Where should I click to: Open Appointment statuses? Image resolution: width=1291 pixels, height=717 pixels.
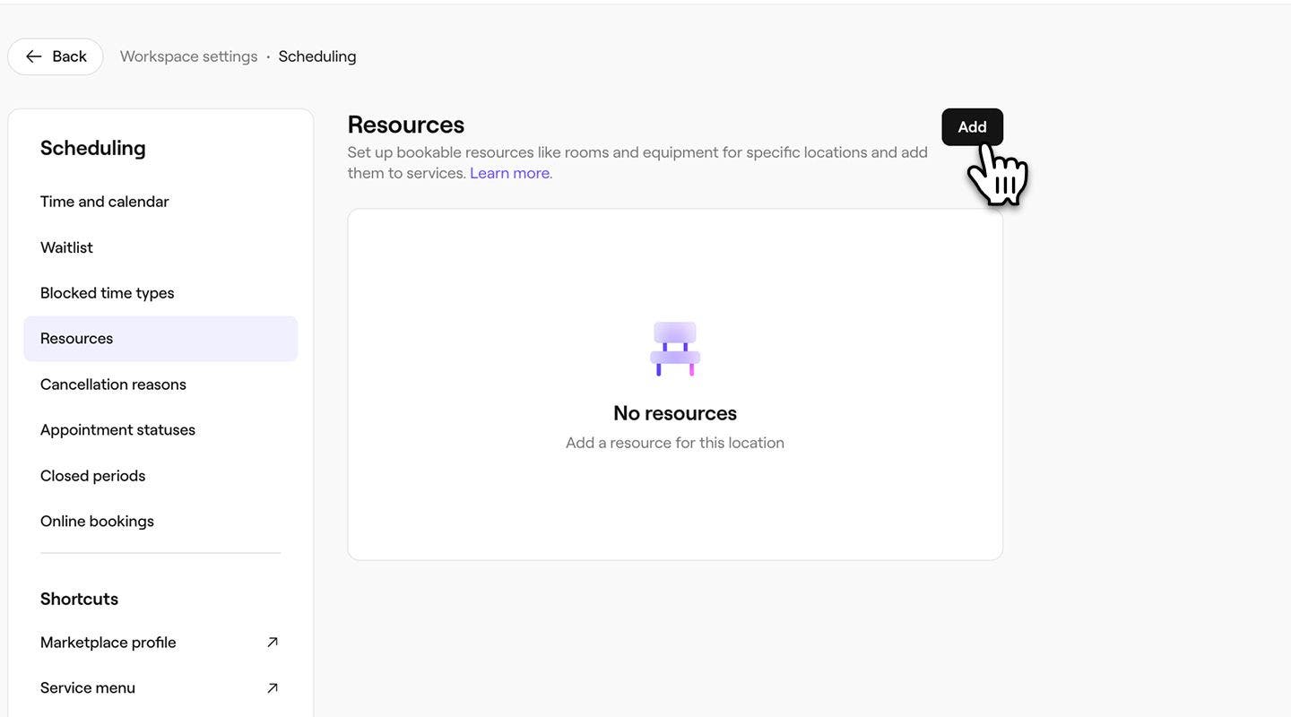pyautogui.click(x=160, y=430)
